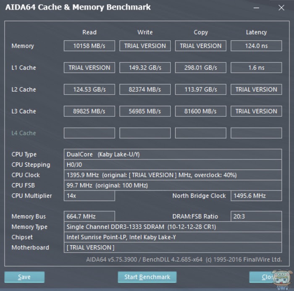Click the Save button
294x291 pixels.
point(24,277)
